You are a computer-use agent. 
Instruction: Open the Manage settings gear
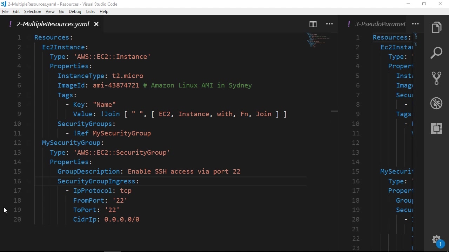tap(436, 240)
